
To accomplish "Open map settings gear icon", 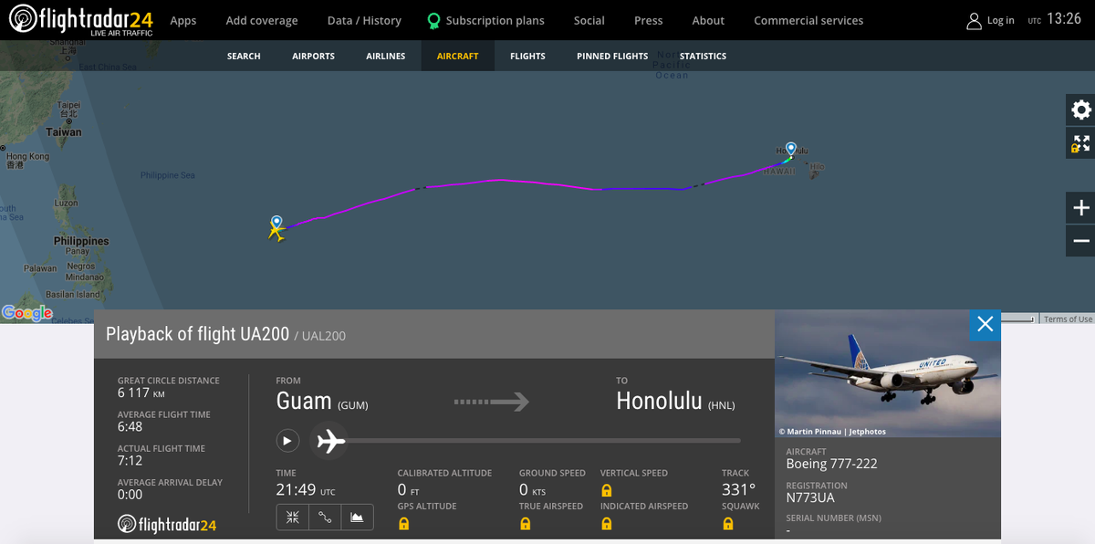I will tap(1081, 110).
